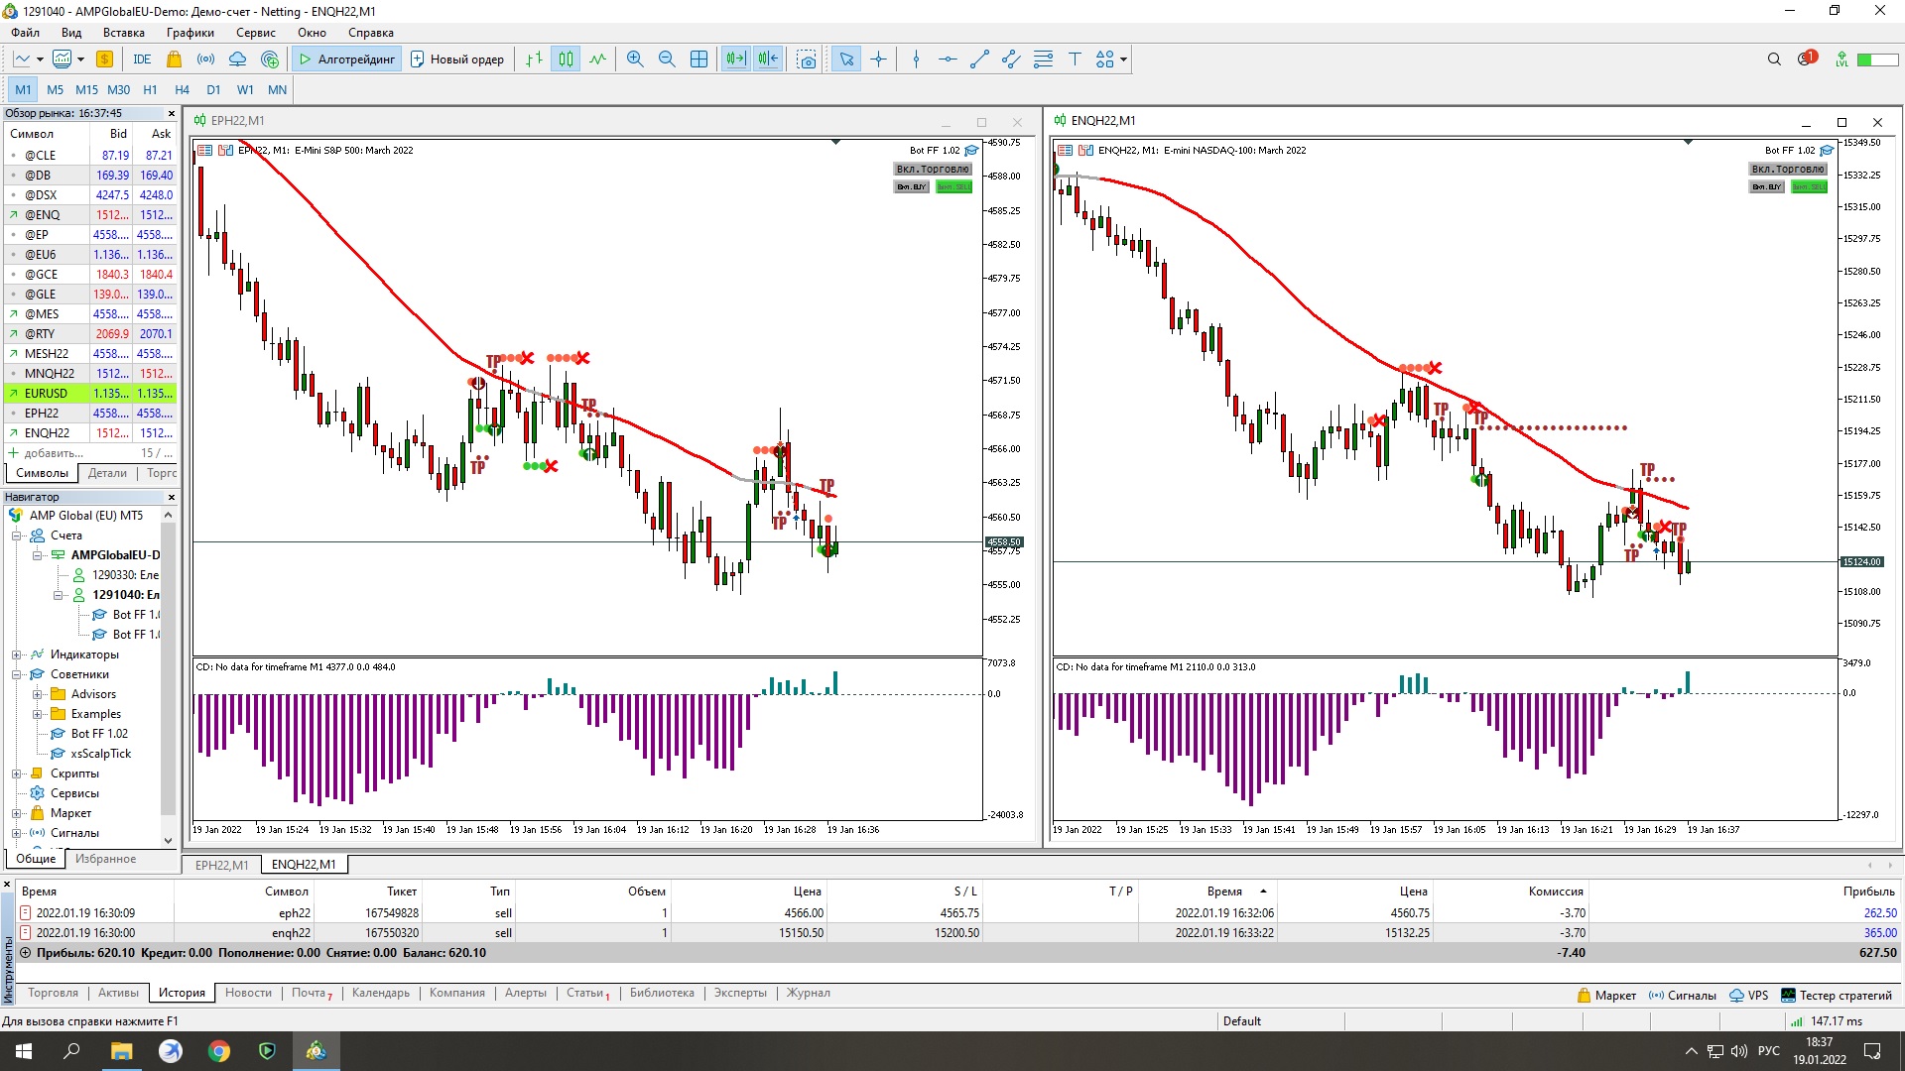Viewport: 1905px width, 1071px height.
Task: Click the zoom out magnifier icon
Action: [667, 59]
